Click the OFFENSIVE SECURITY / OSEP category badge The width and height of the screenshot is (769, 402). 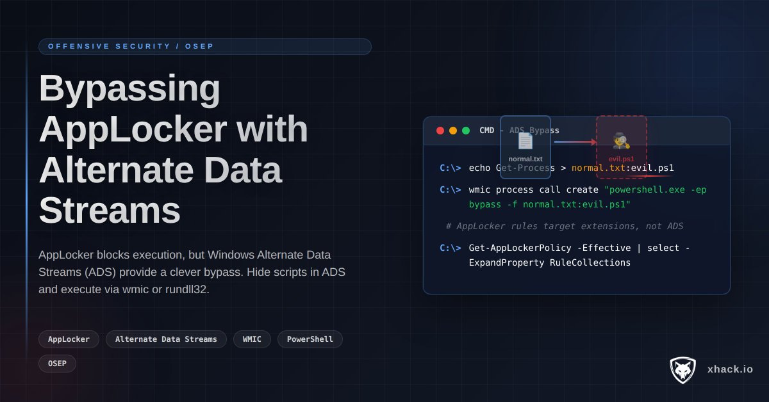[x=204, y=47]
